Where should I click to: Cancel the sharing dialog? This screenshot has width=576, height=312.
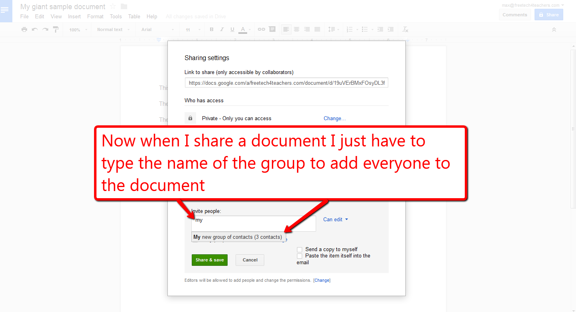(x=250, y=260)
